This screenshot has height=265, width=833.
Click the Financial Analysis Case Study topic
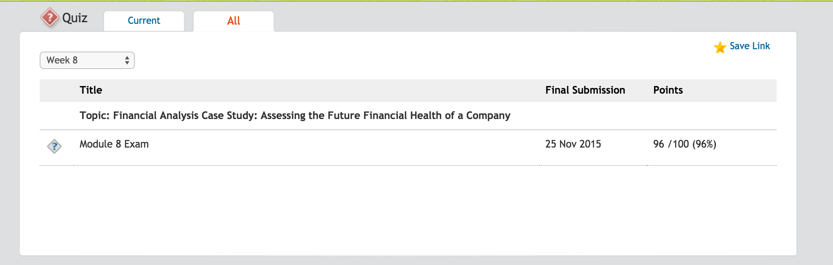(295, 115)
